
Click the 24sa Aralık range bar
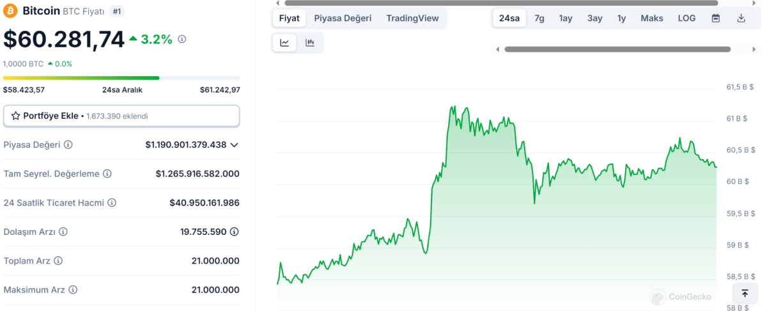[121, 78]
